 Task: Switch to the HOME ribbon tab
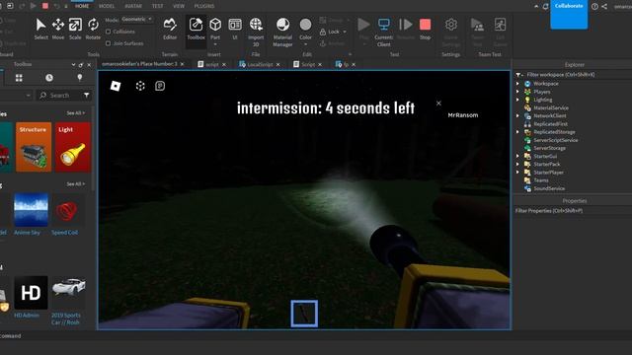pyautogui.click(x=82, y=6)
